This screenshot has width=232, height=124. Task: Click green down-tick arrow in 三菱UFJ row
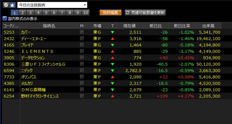coord(112,64)
